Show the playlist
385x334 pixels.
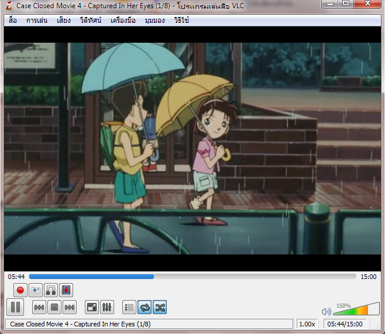[129, 307]
